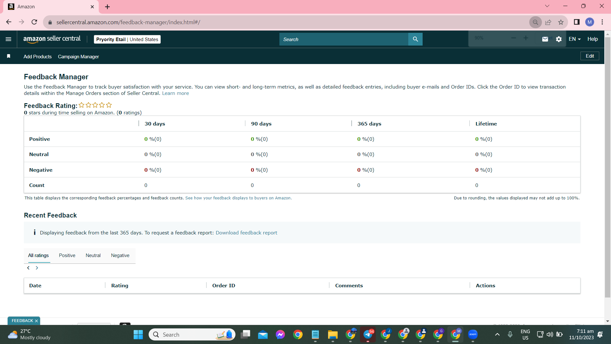Viewport: 611px width, 344px height.
Task: Click the Edit favorites button
Action: pos(590,56)
